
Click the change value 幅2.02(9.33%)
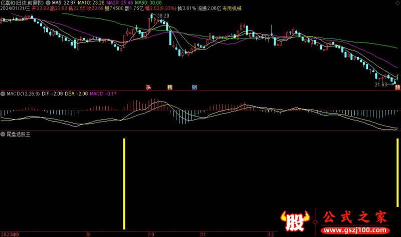[160, 8]
